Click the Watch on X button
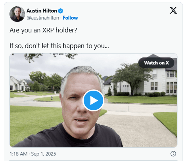Image resolution: width=190 pixels, height=161 pixels. (x=156, y=63)
